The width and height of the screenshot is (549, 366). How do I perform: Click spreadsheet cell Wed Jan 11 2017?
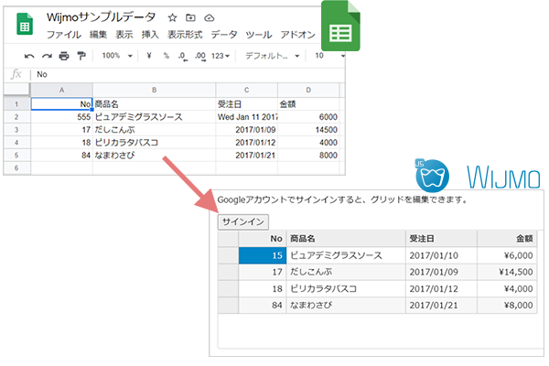(246, 117)
